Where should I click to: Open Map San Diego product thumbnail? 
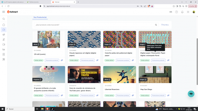[x=155, y=74]
